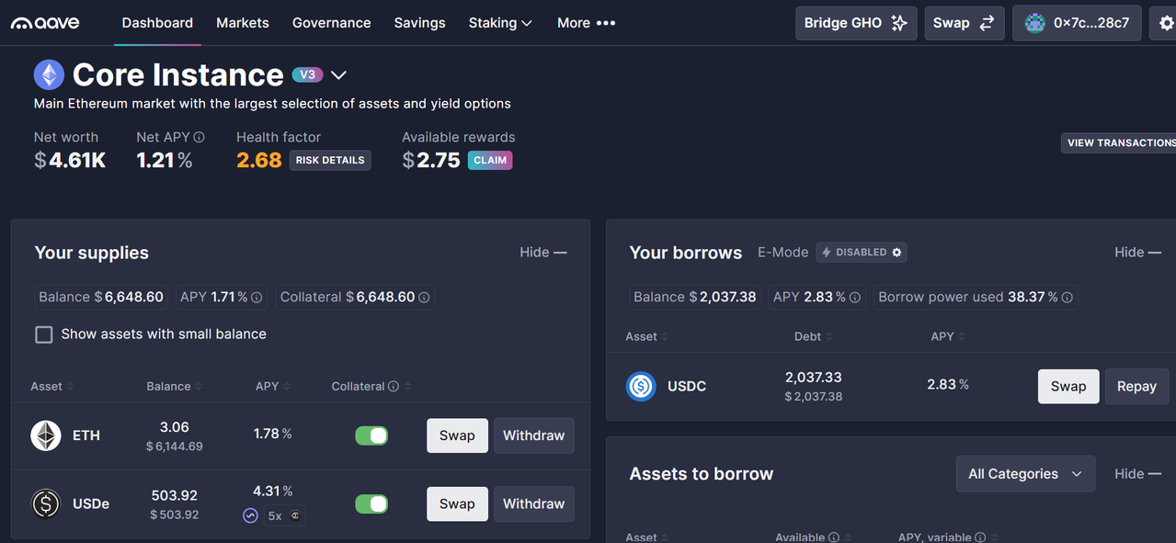Open the Savings tab

(x=419, y=23)
